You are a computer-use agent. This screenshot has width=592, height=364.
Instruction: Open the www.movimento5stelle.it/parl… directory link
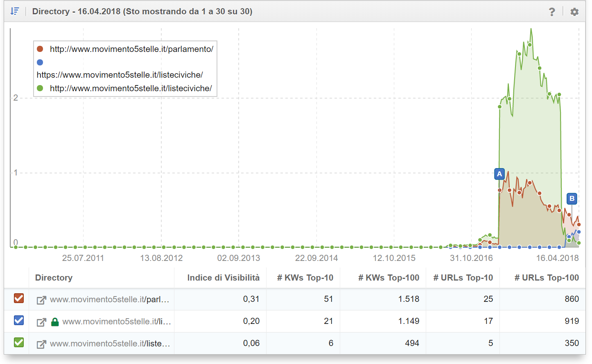[x=109, y=300]
